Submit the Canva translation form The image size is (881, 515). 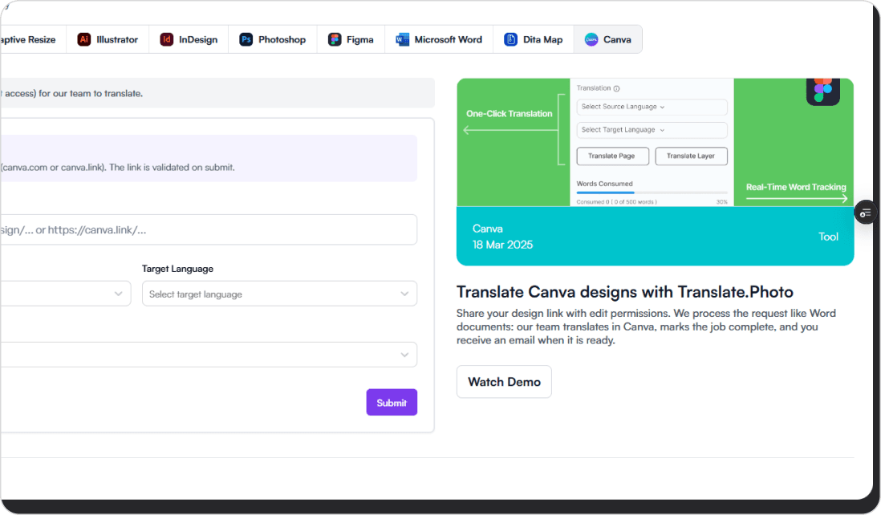tap(392, 403)
